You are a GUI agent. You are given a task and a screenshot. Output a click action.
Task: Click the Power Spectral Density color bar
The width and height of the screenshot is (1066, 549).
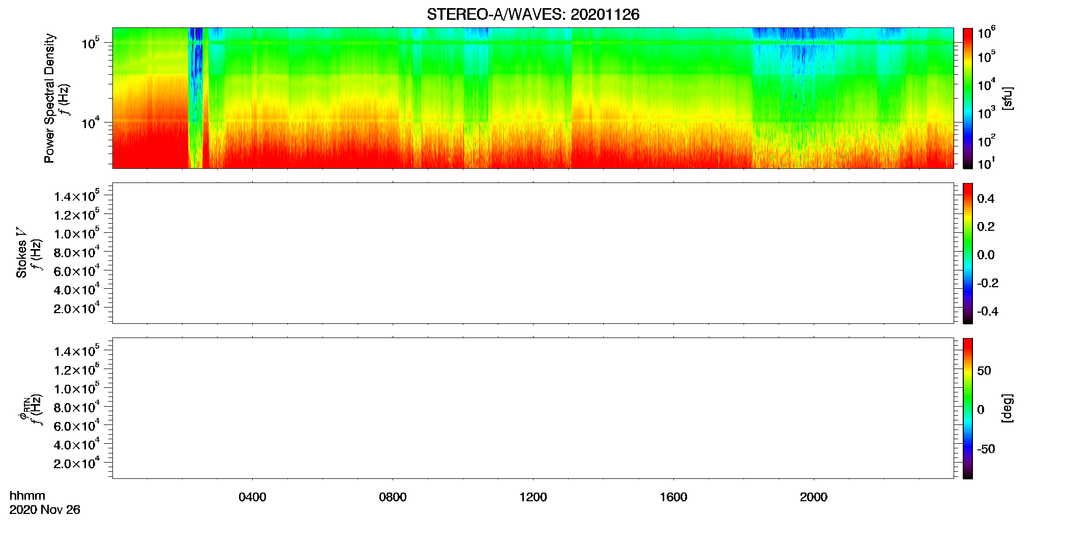[967, 98]
